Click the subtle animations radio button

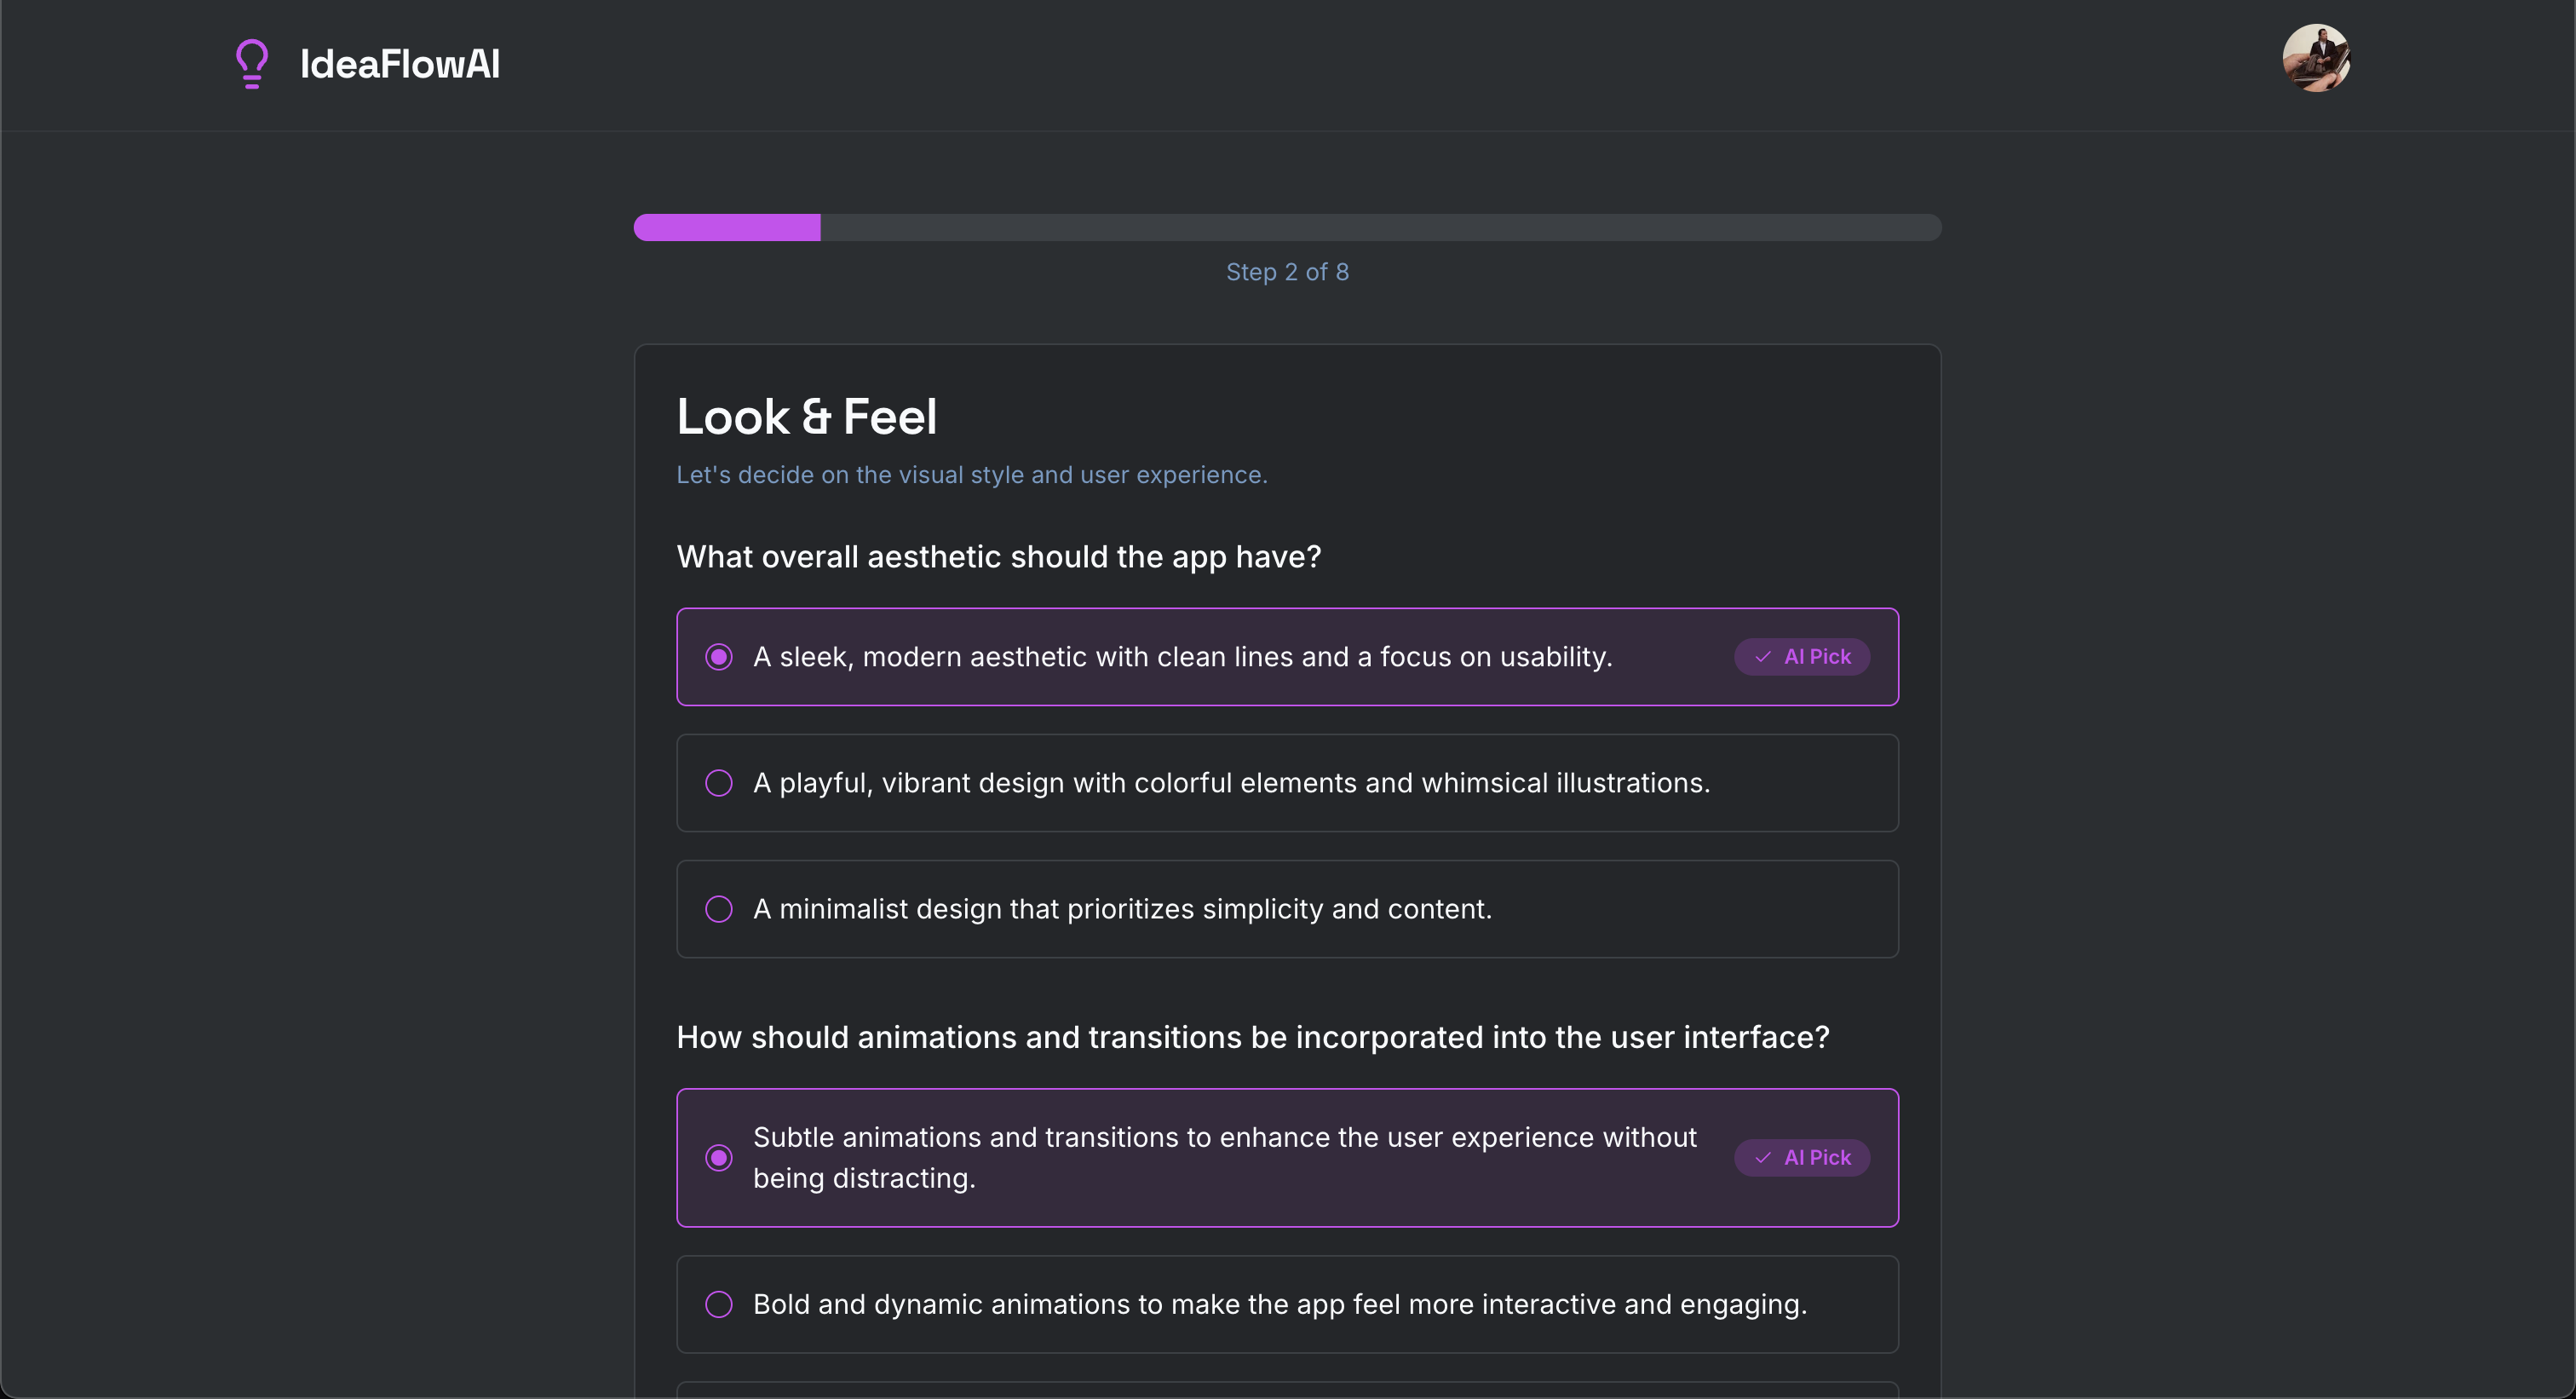pyautogui.click(x=719, y=1157)
